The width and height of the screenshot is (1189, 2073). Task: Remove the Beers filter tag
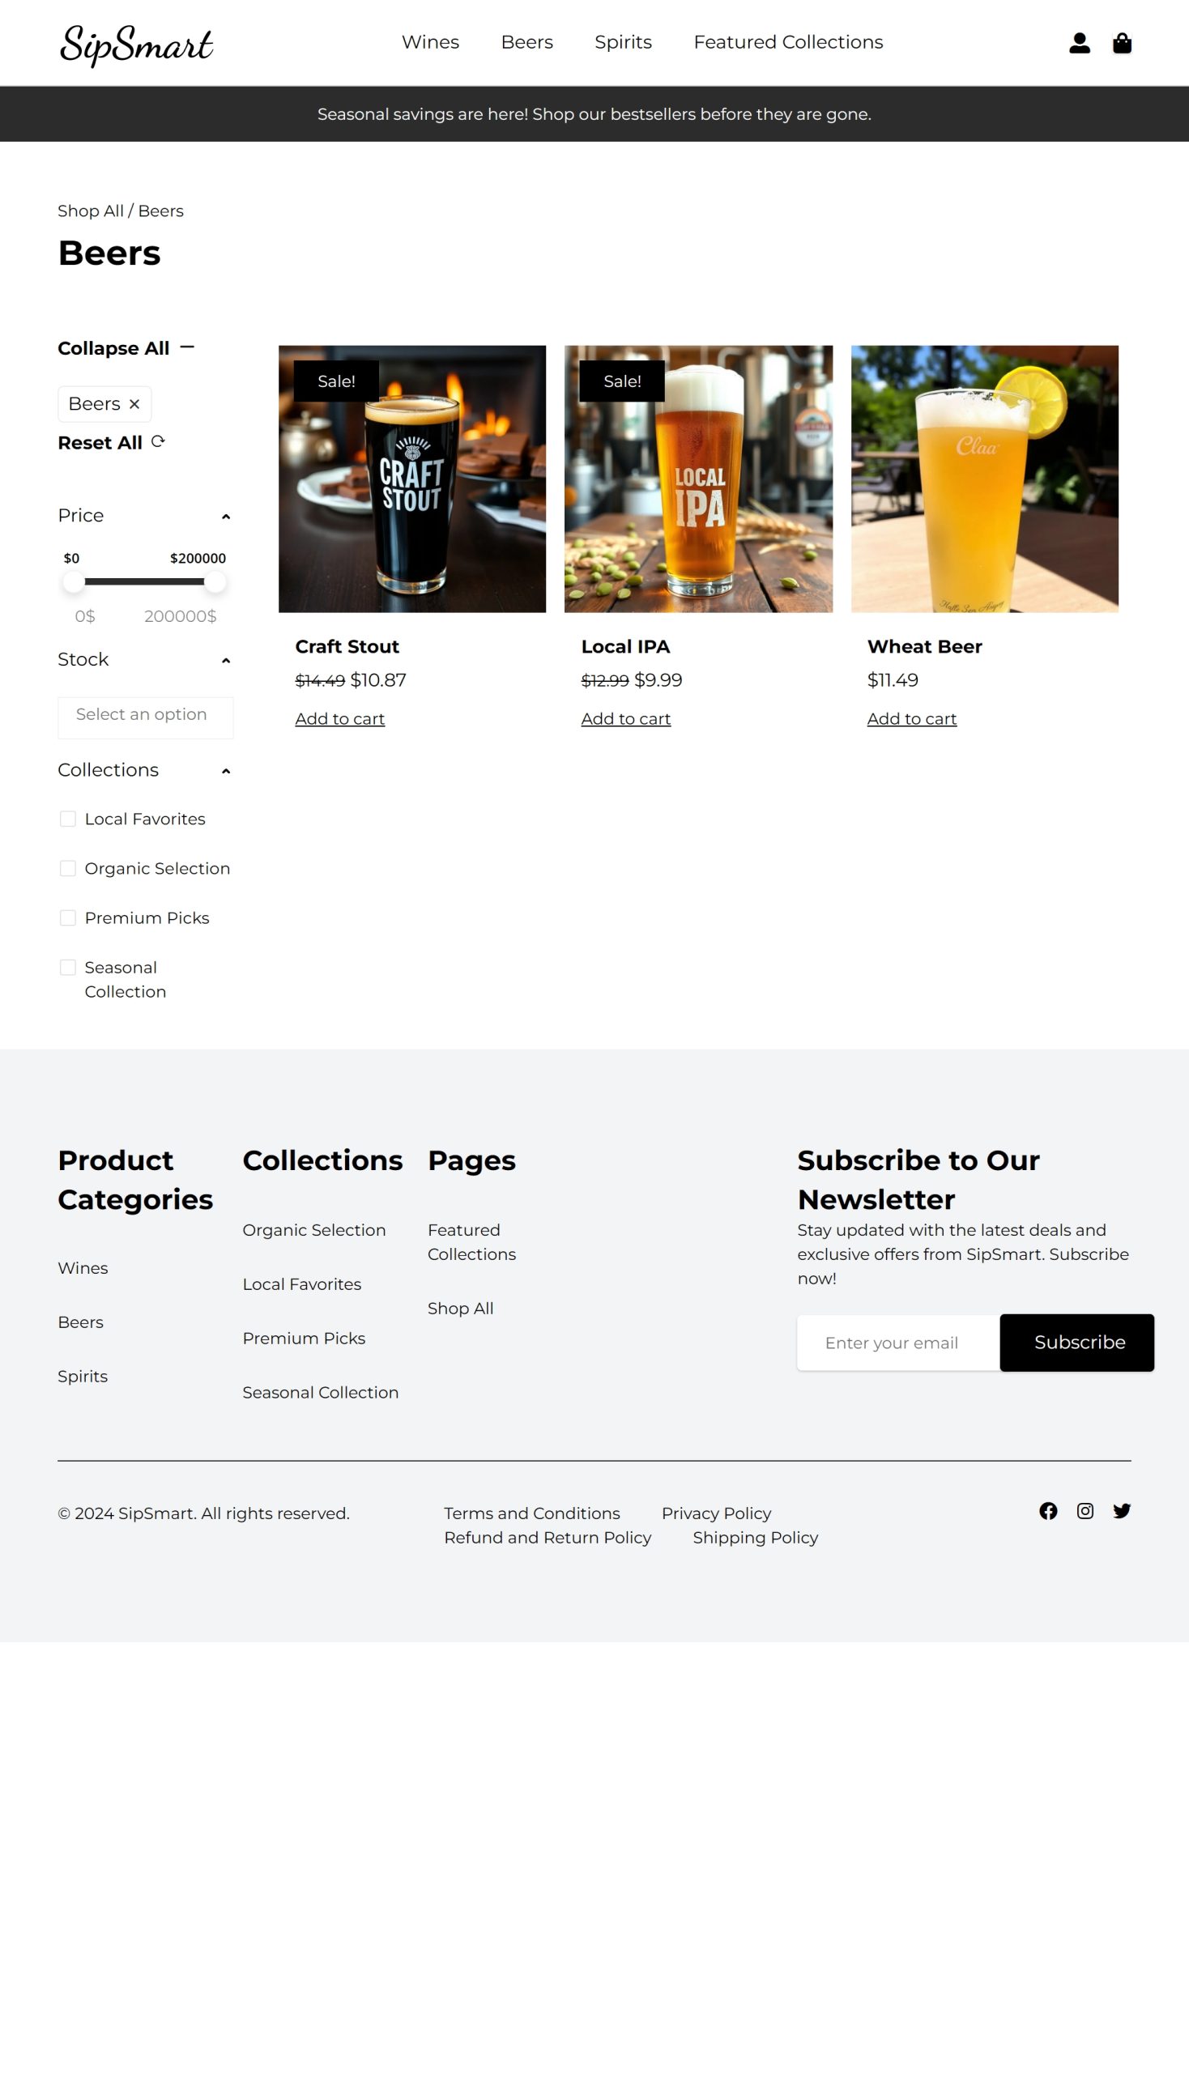tap(134, 403)
